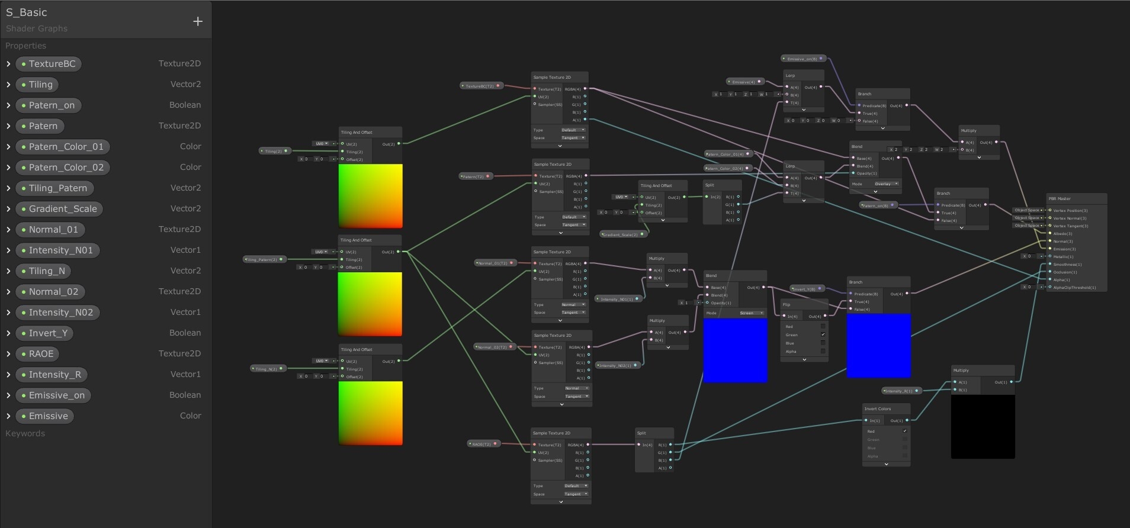Click the X value field beside Metallic(1)
Screen dimensions: 1130x528
(1031, 256)
